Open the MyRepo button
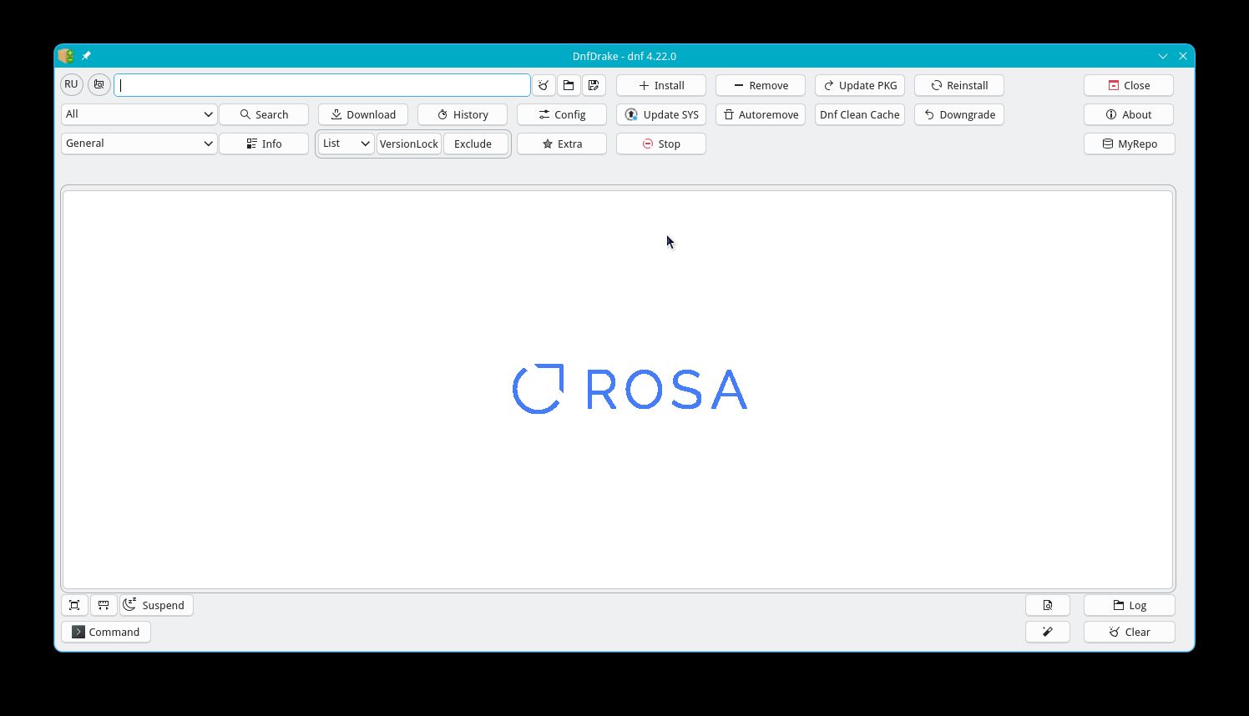Viewport: 1249px width, 716px height. pos(1130,144)
